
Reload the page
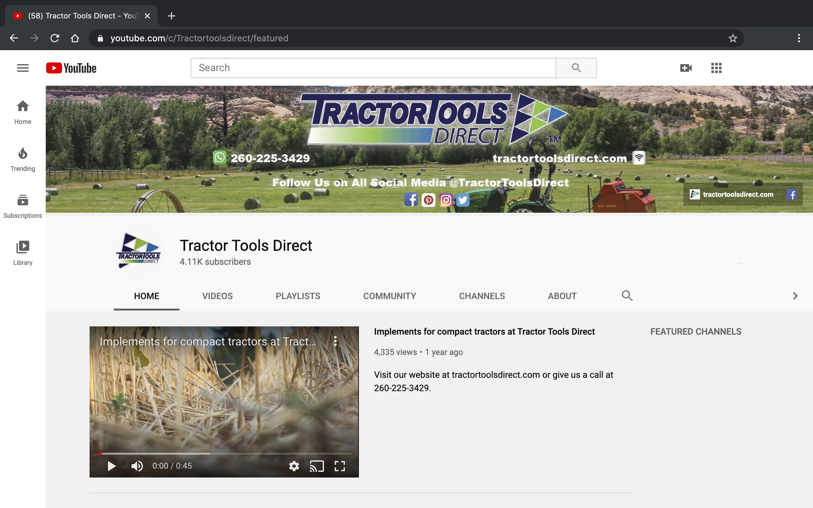(x=55, y=38)
